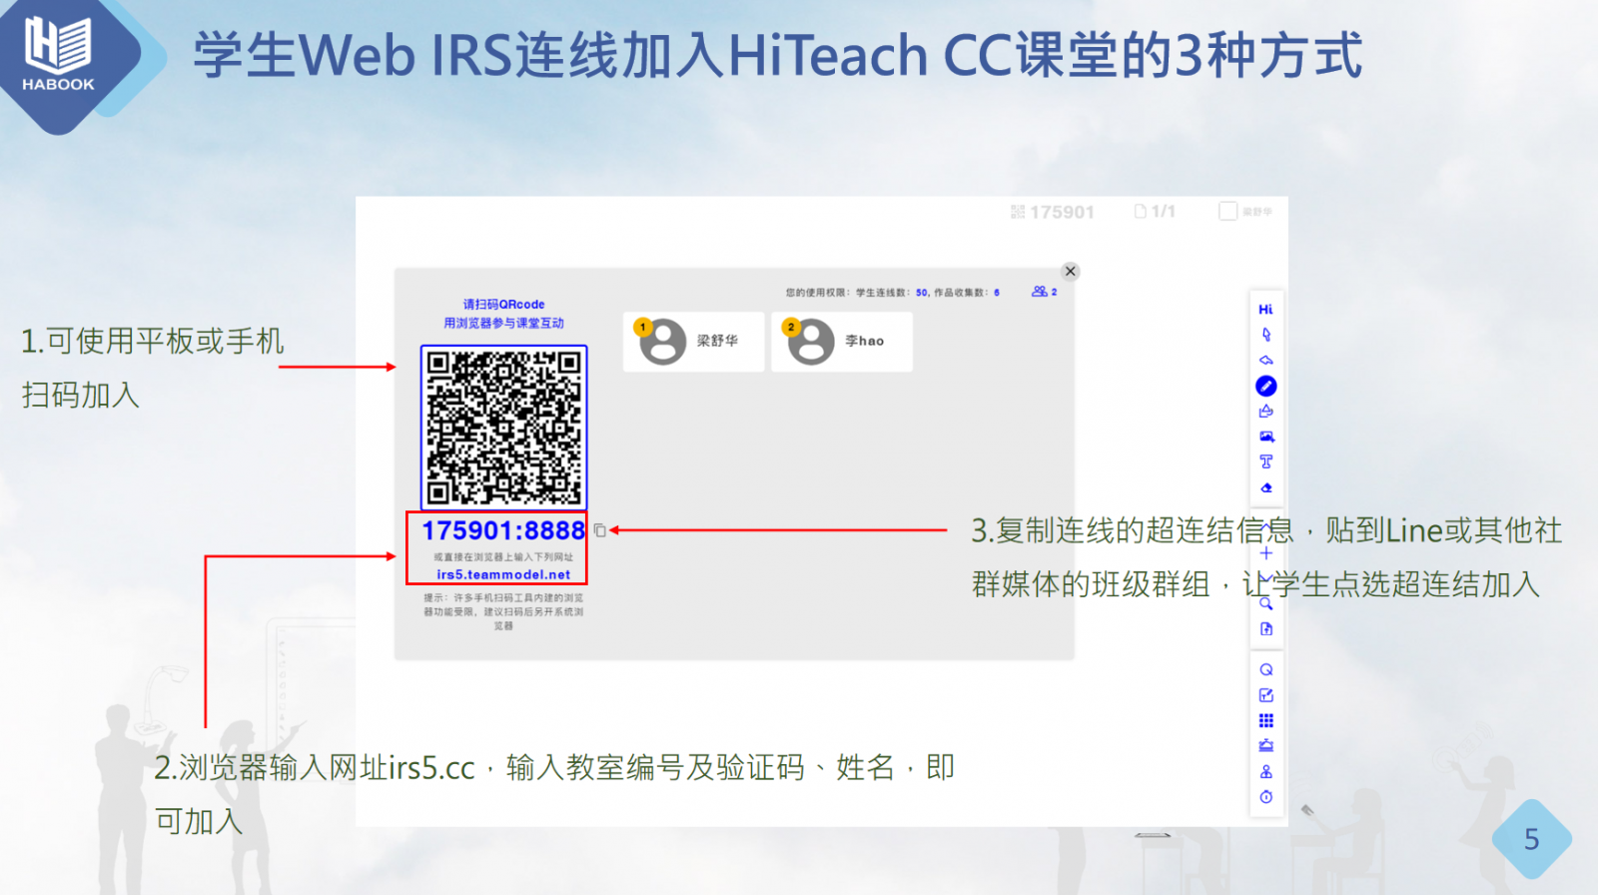Viewport: 1598px width, 895px height.
Task: Close the QR code join panel
Action: pos(1071,272)
